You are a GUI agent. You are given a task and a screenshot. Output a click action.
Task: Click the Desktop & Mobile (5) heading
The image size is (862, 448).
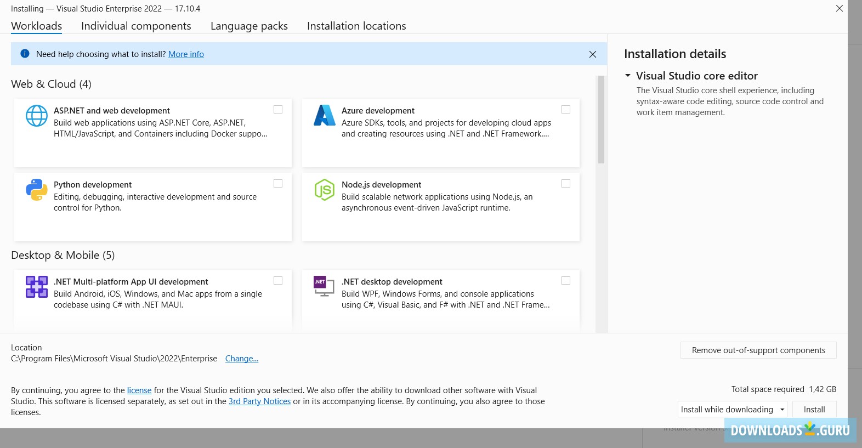click(63, 255)
